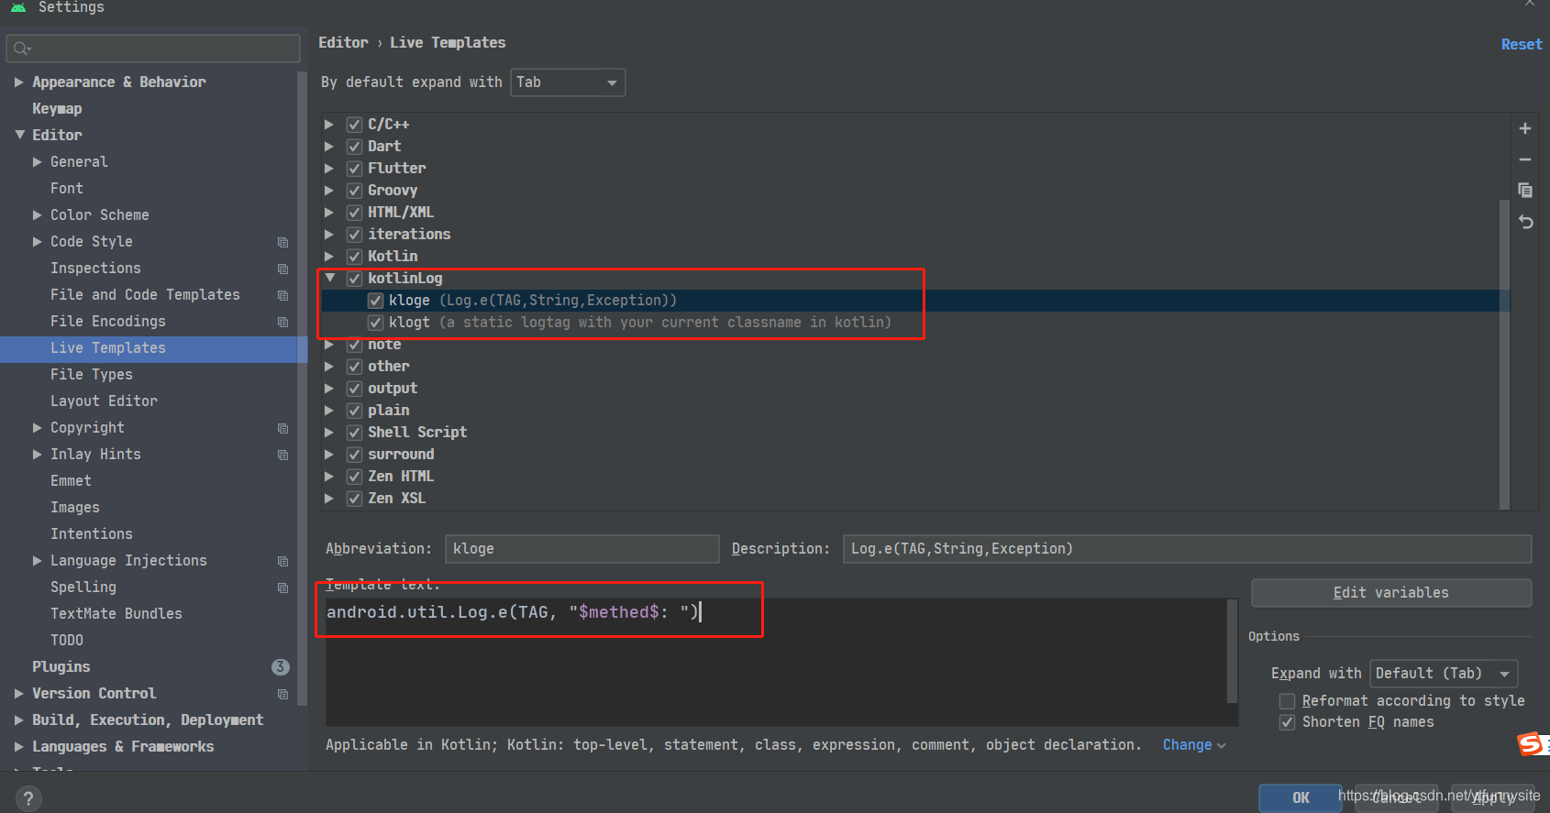Click the templates list vertical scrollbar
Image resolution: width=1550 pixels, height=813 pixels.
coord(1504,353)
